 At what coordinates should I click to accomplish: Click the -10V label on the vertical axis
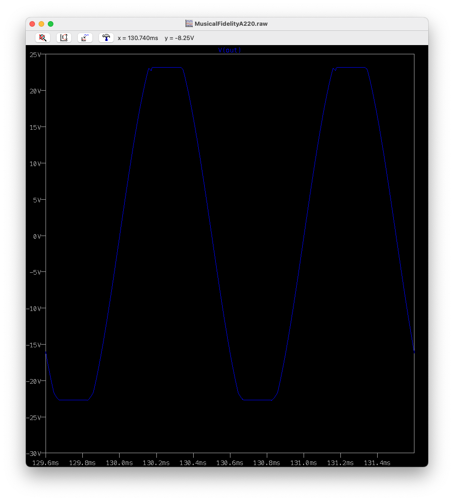[x=34, y=309]
